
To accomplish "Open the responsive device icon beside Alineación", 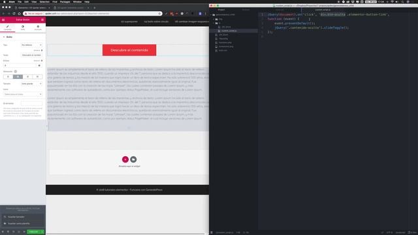I will [x=16, y=71].
